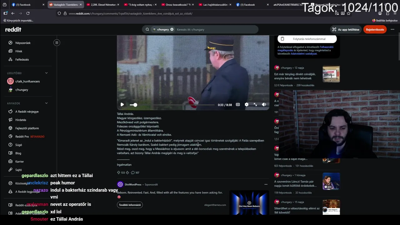Collapse the ANYAGOK section

point(46,103)
